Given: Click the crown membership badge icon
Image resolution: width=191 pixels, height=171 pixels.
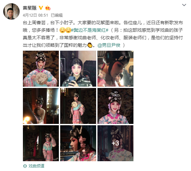Looking at the screenshot, I should [x=48, y=8].
